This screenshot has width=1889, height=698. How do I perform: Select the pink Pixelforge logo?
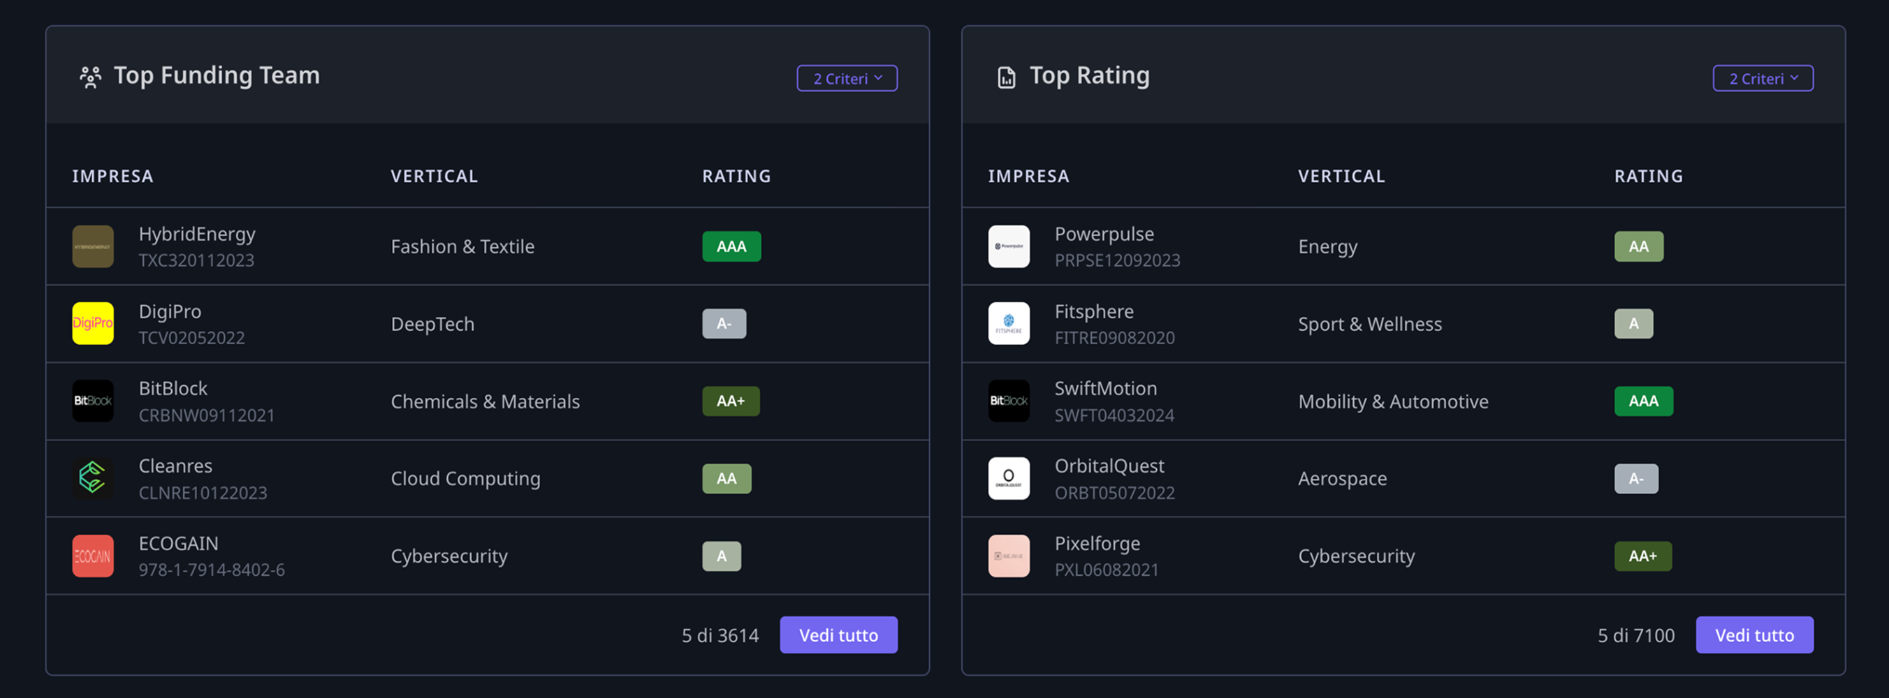coord(1008,556)
